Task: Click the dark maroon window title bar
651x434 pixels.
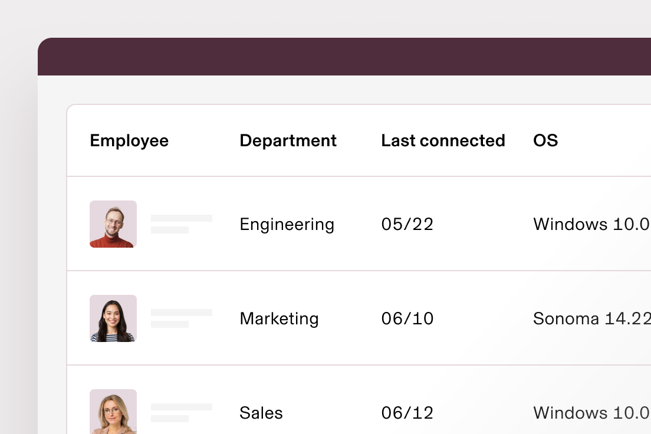Action: click(344, 57)
